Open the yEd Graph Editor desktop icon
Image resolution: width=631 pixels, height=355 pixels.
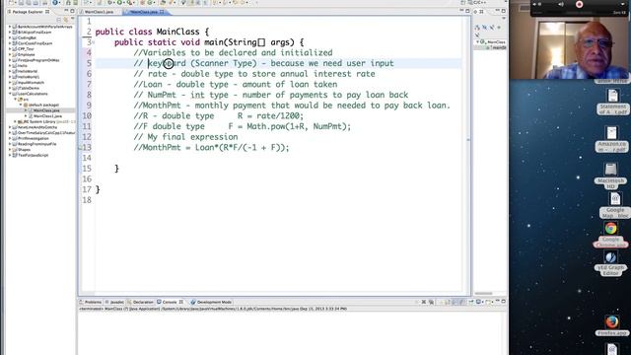click(610, 263)
